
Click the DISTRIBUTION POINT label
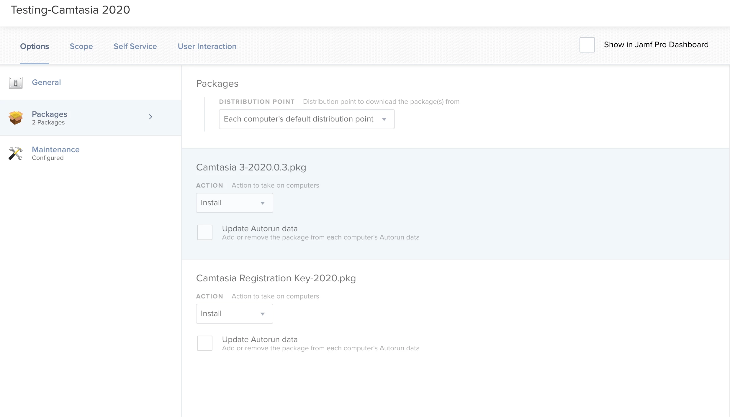[257, 102]
